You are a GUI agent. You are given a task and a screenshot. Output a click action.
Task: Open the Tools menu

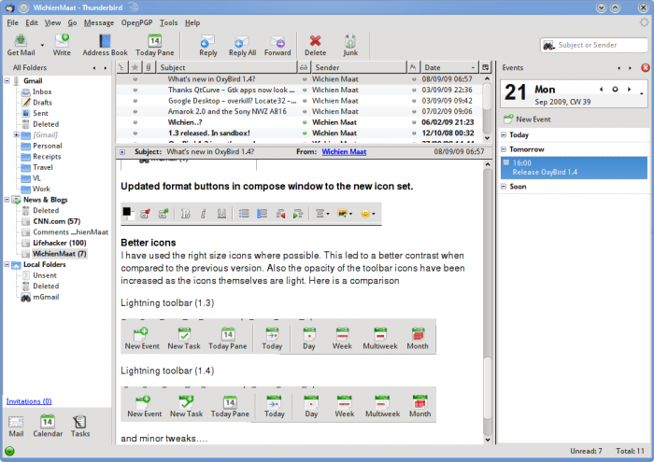point(168,22)
